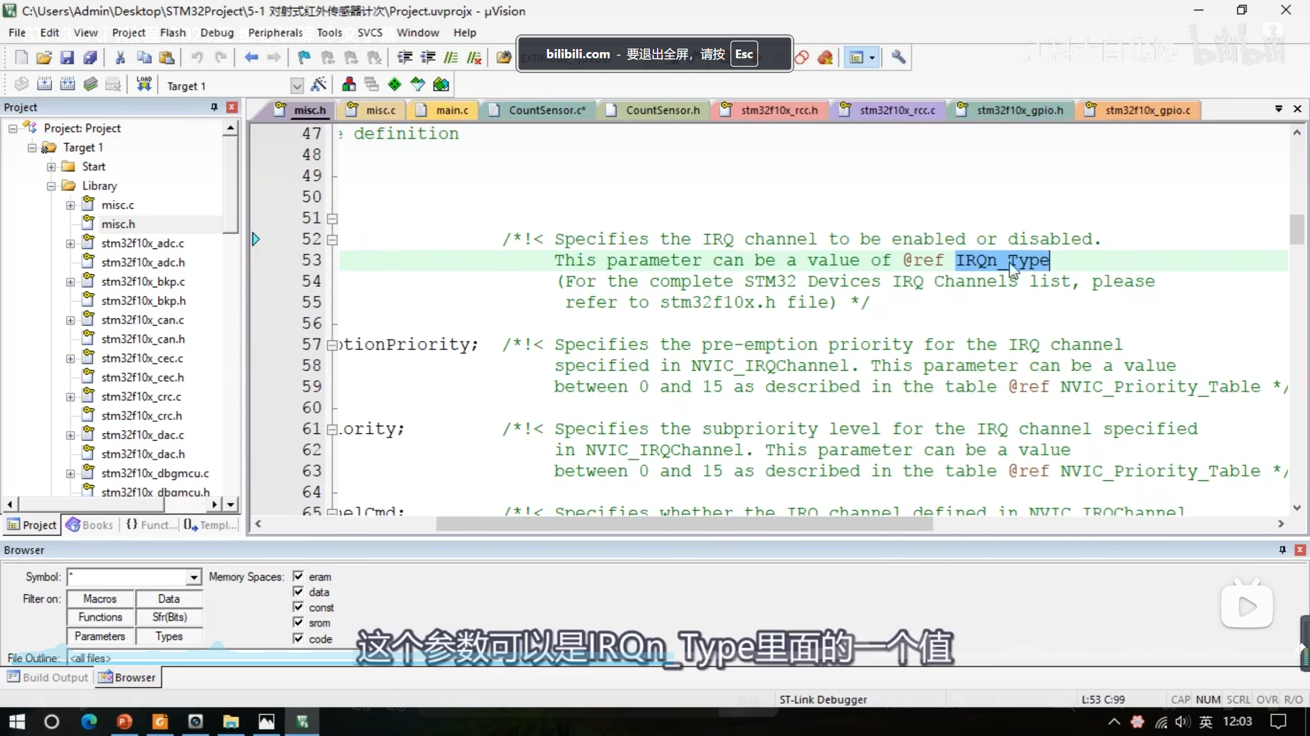Open Target Options magic wand icon
The height and width of the screenshot is (736, 1310).
click(x=318, y=84)
